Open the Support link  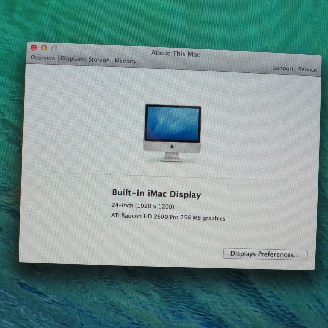point(283,68)
